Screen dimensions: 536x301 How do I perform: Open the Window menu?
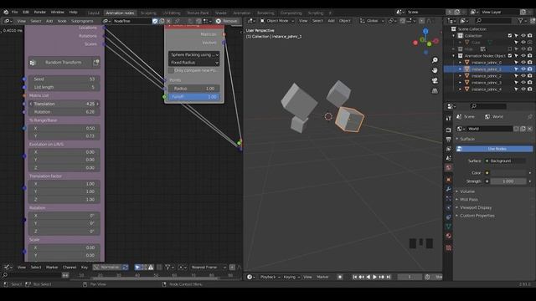click(x=58, y=12)
